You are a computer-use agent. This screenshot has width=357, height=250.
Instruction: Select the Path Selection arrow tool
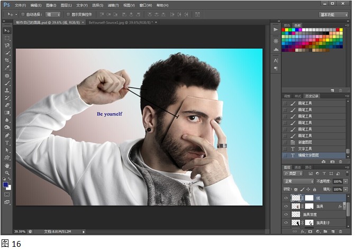7,150
